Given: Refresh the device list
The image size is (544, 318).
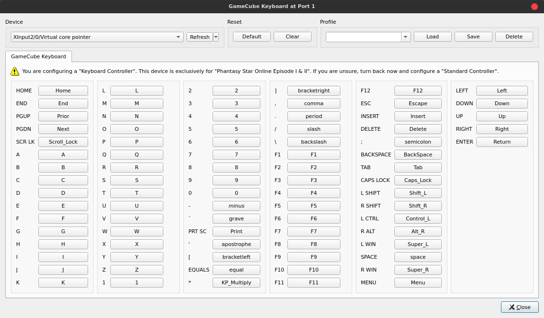Looking at the screenshot, I should (x=200, y=37).
